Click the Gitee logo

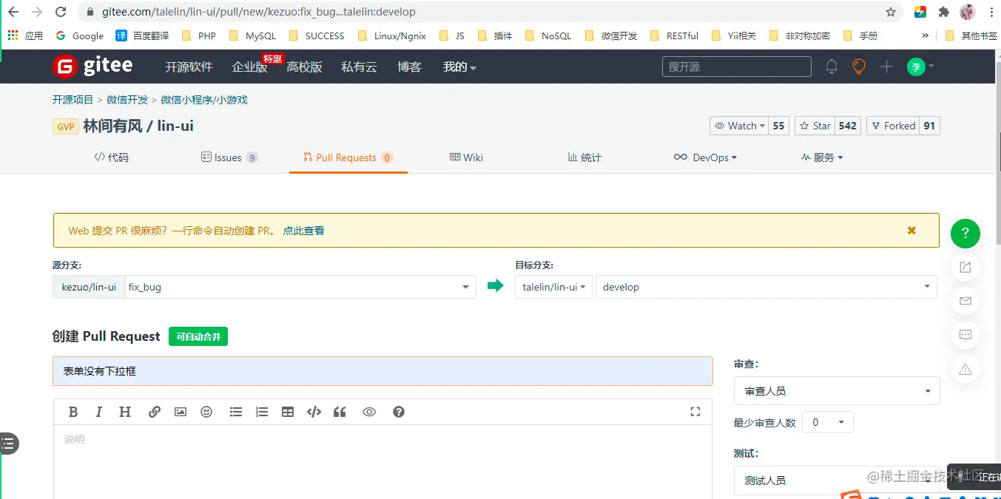[92, 66]
